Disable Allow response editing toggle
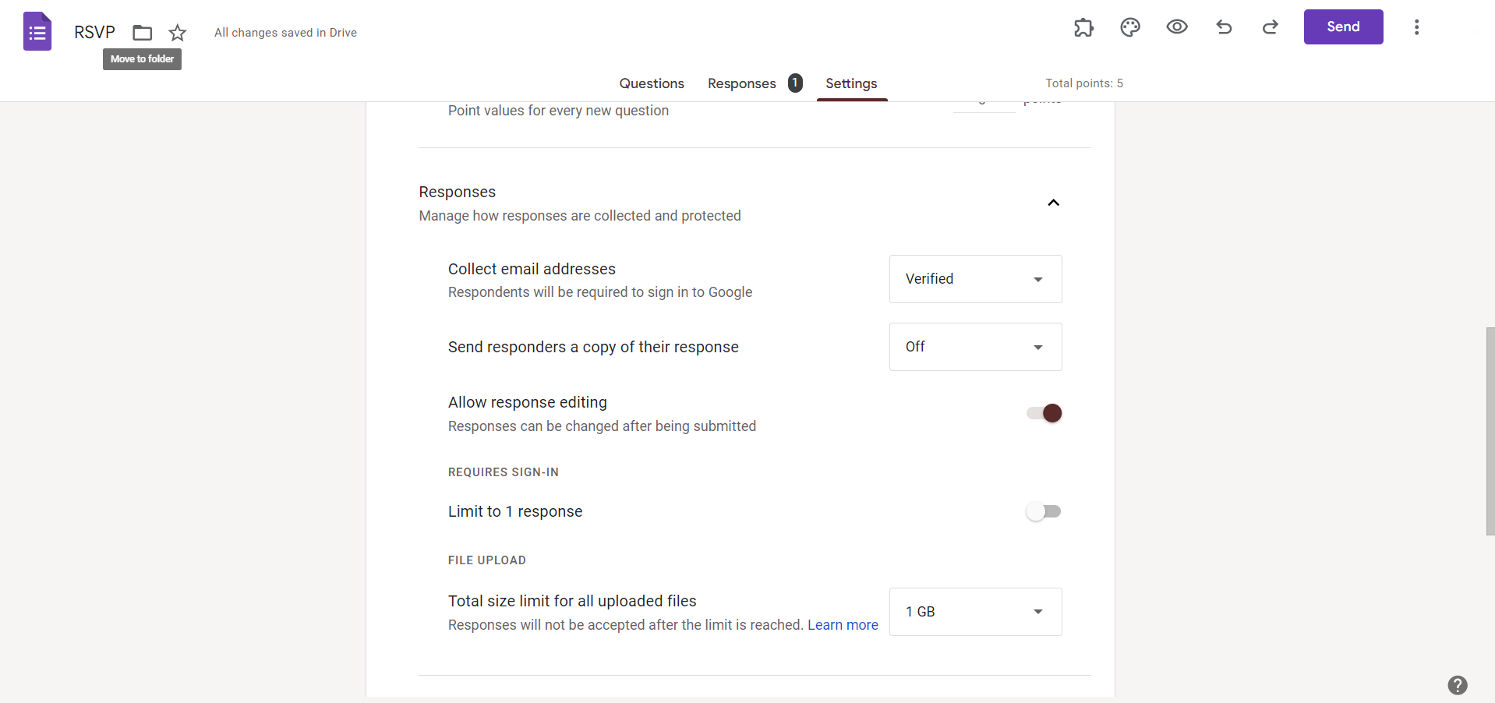Viewport: 1495px width, 703px height. click(x=1044, y=413)
